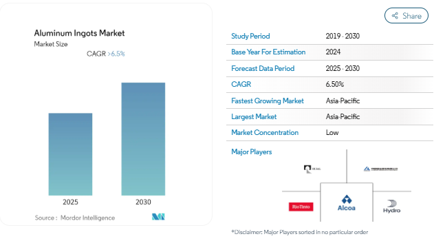Click the Major Players heading
The width and height of the screenshot is (434, 252).
(252, 152)
